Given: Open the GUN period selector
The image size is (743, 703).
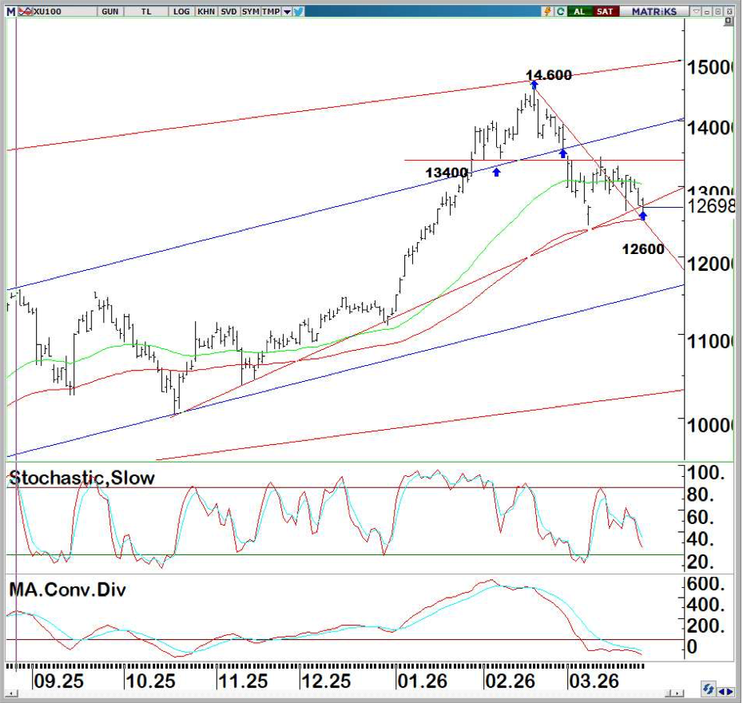Looking at the screenshot, I should click(110, 12).
